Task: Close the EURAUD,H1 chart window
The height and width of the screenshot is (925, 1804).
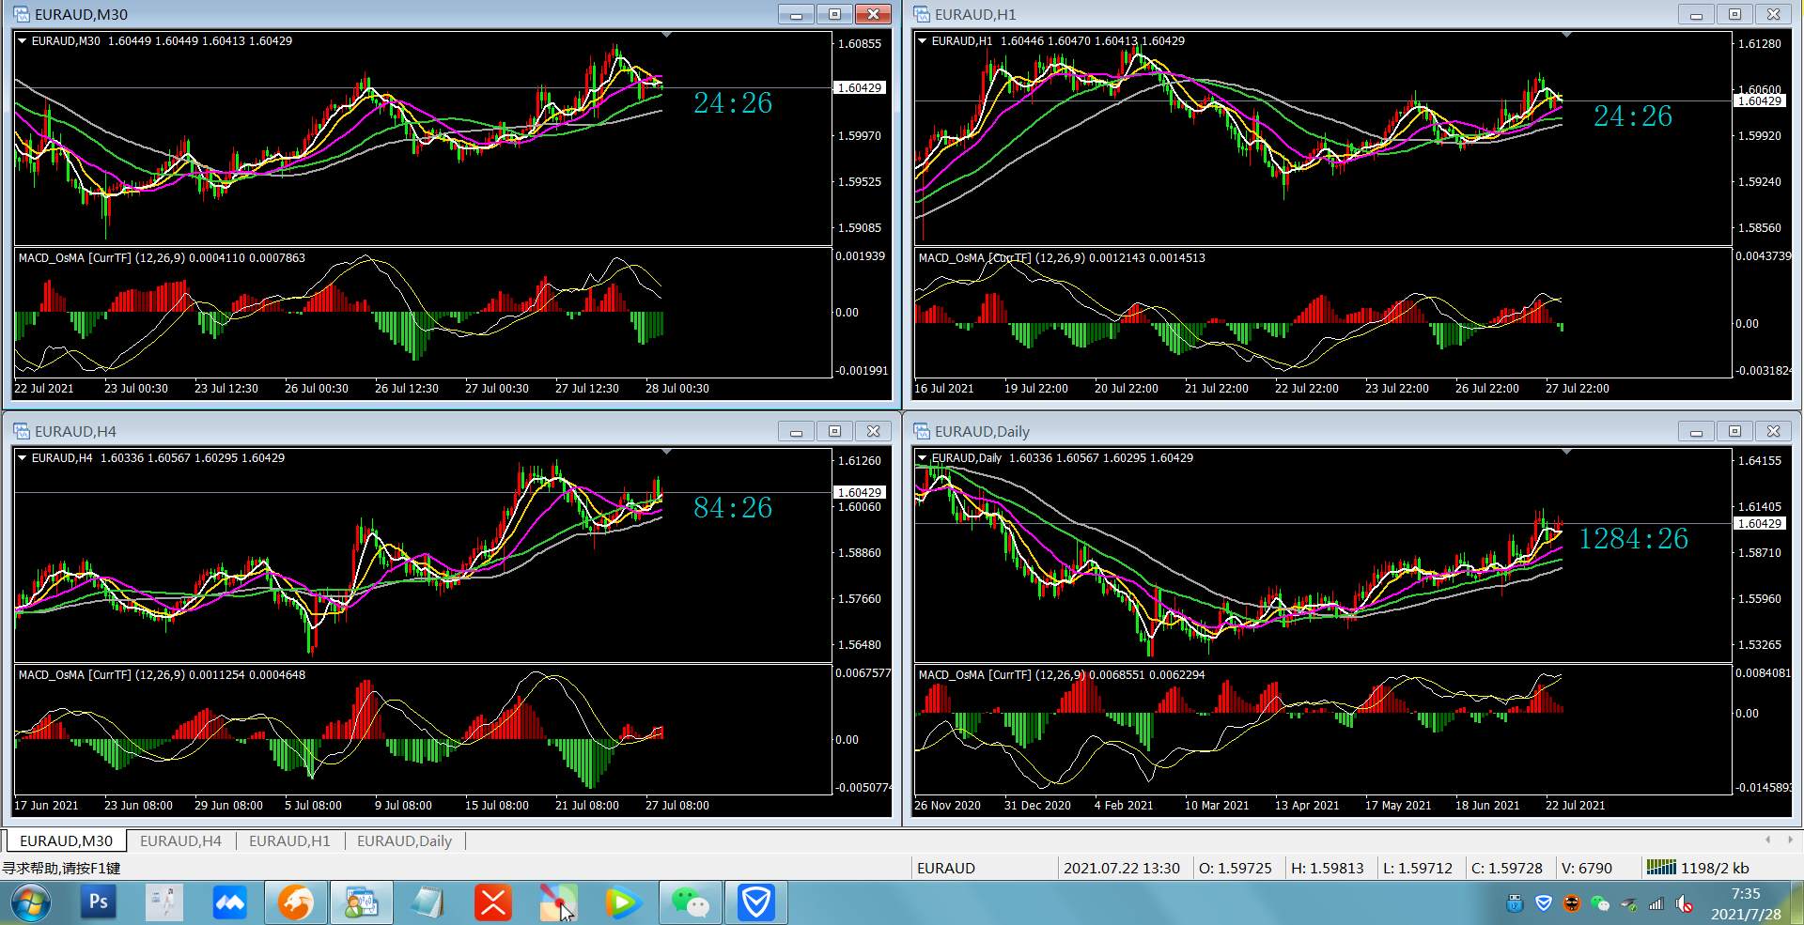Action: point(1773,14)
